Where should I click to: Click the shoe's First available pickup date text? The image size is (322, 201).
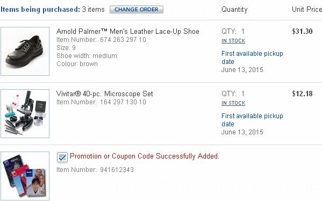click(x=252, y=58)
